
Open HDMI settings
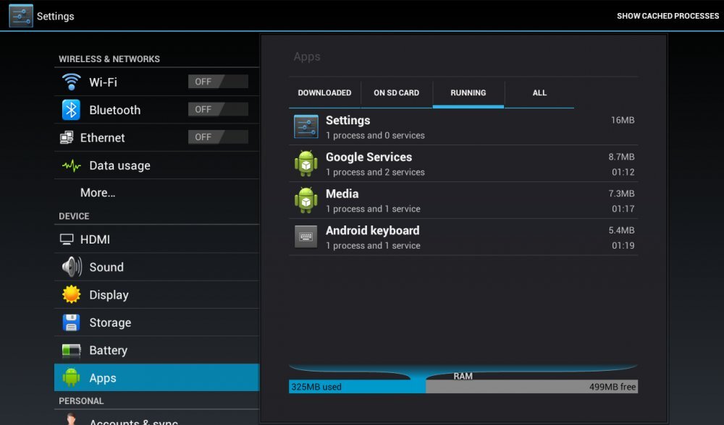tap(95, 239)
